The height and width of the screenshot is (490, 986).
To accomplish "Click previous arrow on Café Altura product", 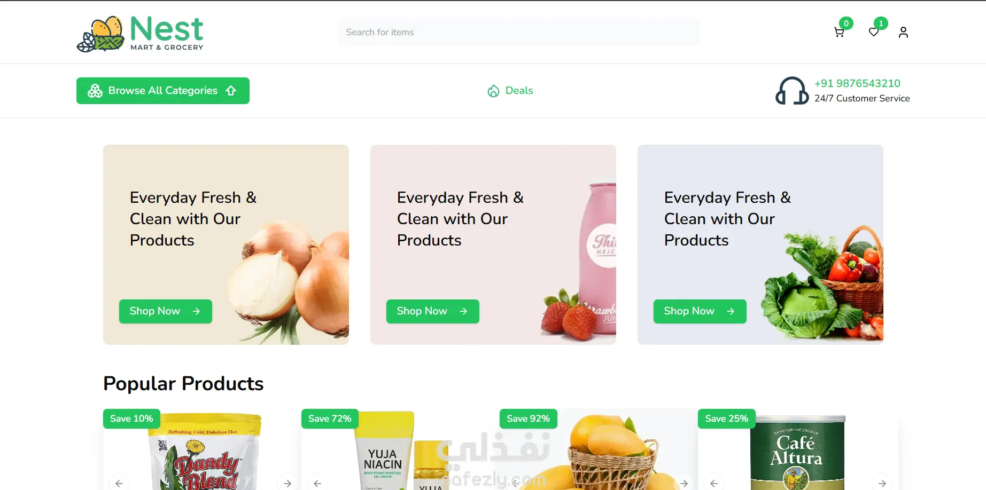I will click(714, 483).
